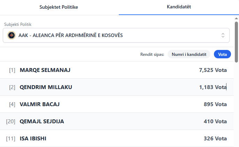
Task: Click the 7,525 Vota count
Action: 213,70
